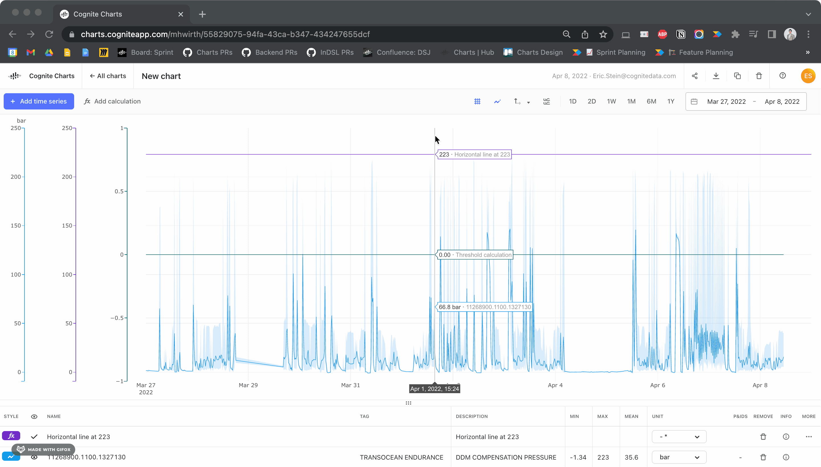
Task: Click the download chart icon
Action: (716, 76)
